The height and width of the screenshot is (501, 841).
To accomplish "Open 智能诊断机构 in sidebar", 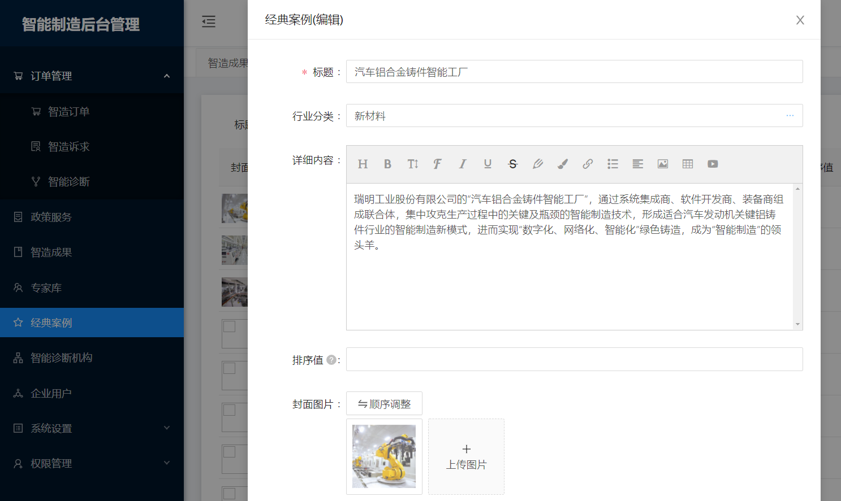I will point(92,358).
